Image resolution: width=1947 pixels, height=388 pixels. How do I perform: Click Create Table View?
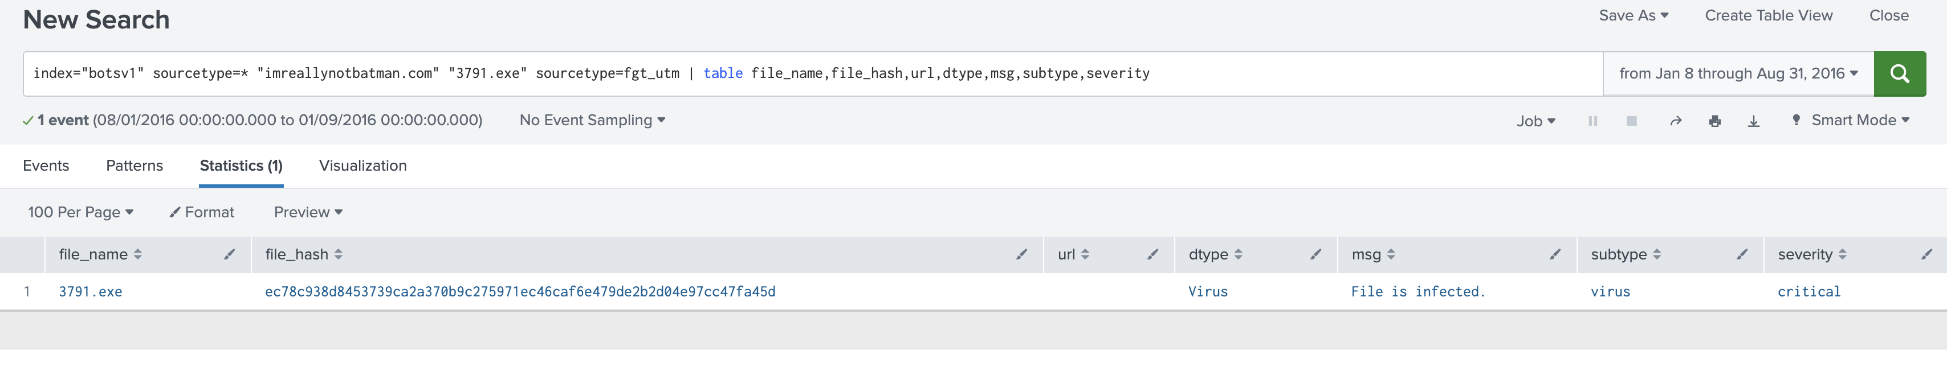click(x=1769, y=15)
